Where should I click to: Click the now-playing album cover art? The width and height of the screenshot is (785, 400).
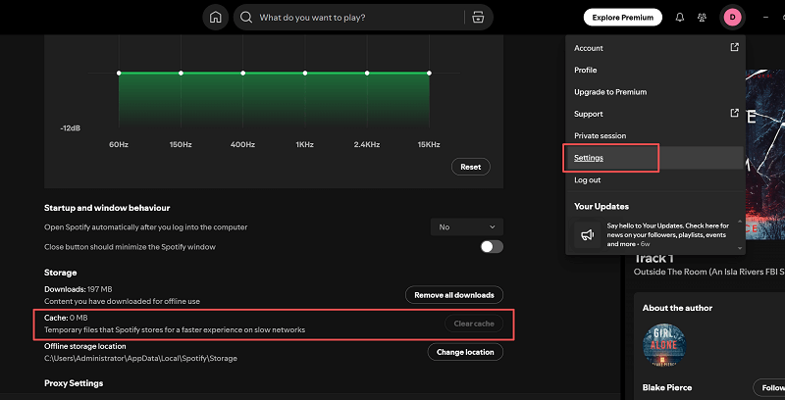click(765, 157)
